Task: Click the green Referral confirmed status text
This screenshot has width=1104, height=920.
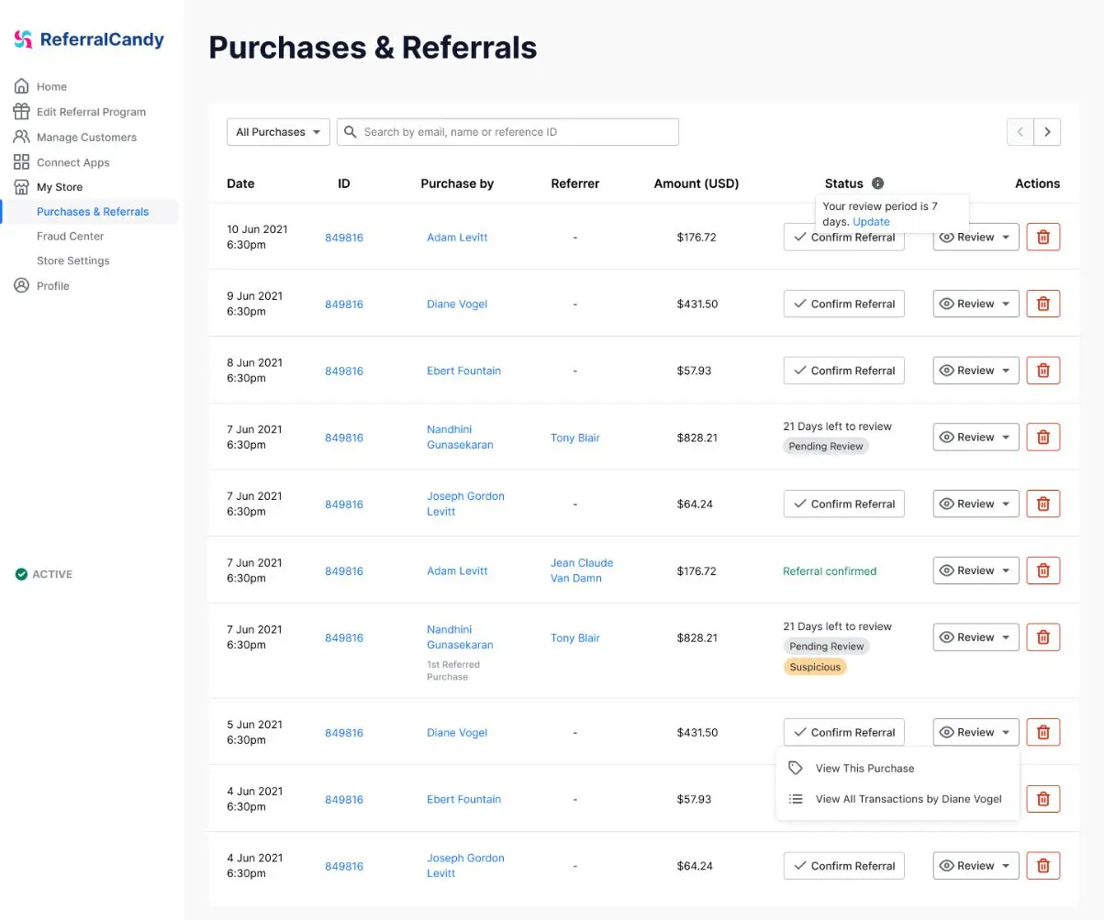Action: (x=830, y=571)
